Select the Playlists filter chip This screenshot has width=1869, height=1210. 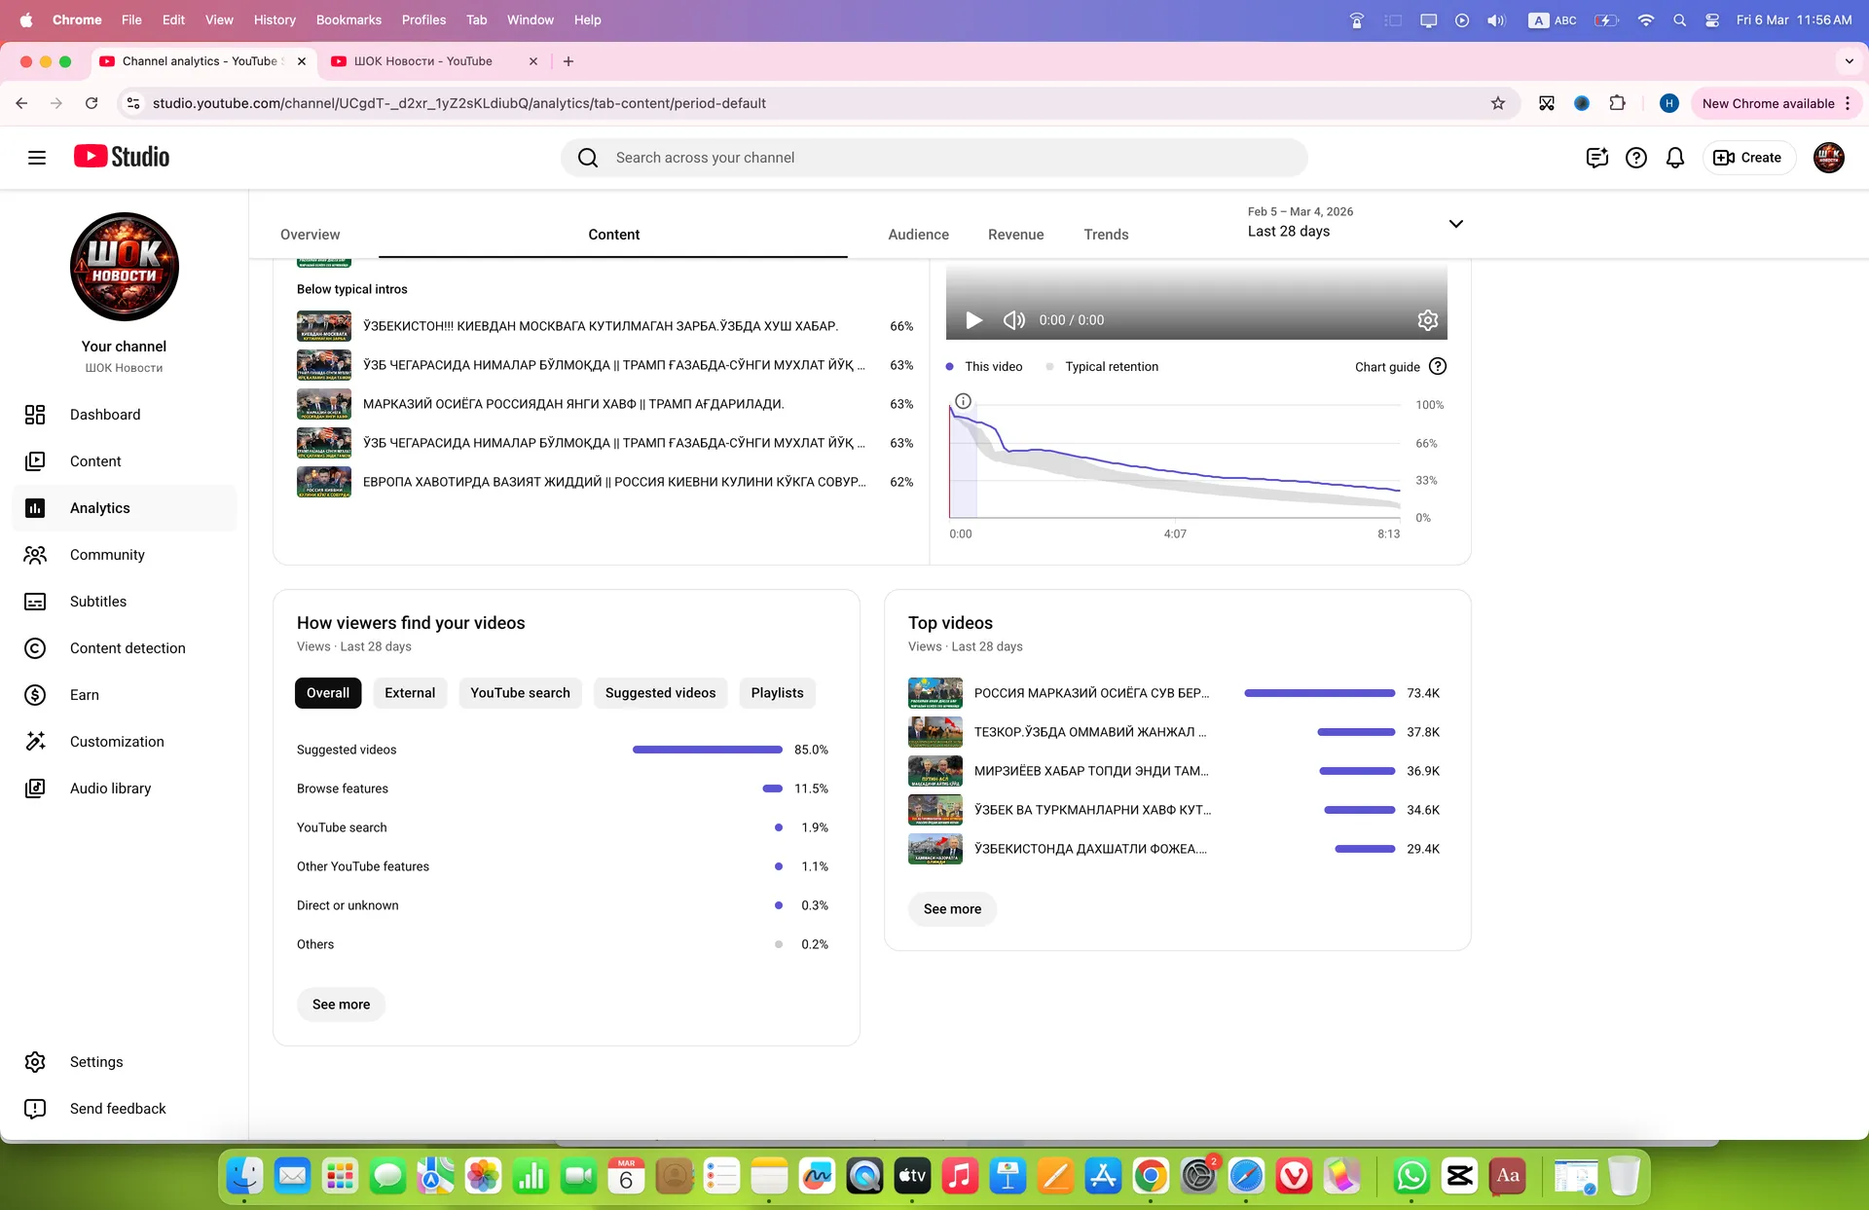(777, 693)
